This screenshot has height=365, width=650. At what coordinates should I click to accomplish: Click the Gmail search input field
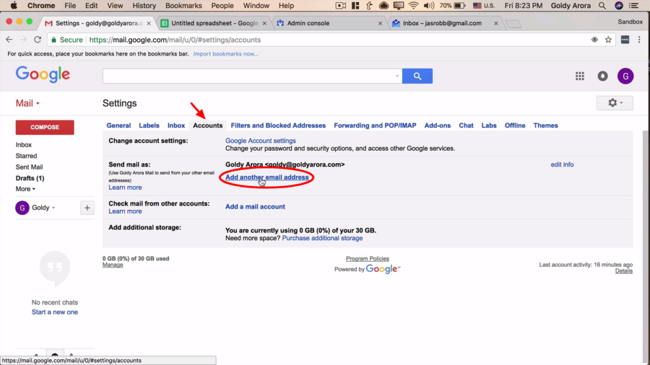(249, 76)
